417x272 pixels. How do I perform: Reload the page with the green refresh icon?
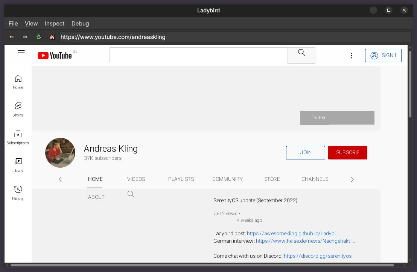click(x=38, y=37)
